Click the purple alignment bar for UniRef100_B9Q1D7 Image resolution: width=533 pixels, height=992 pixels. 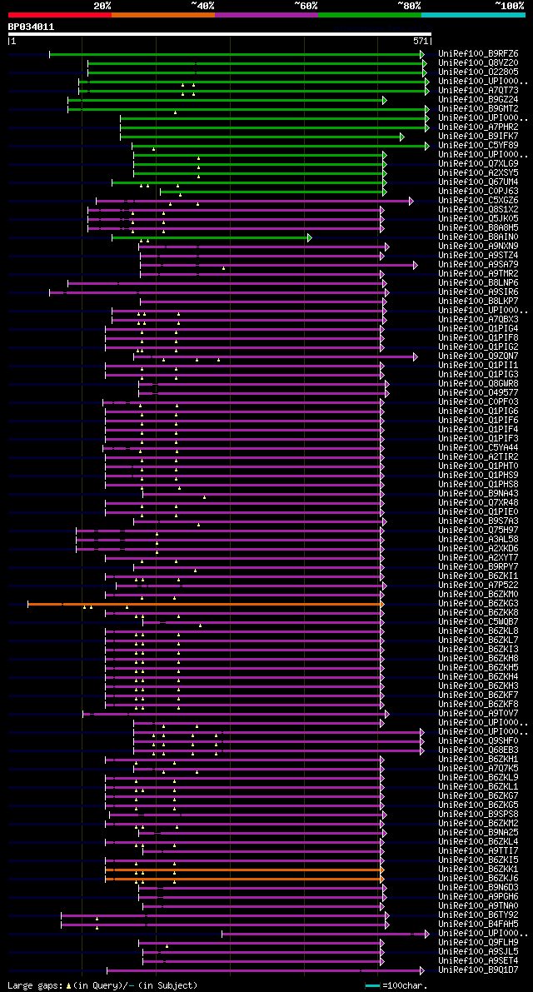pyautogui.click(x=264, y=971)
